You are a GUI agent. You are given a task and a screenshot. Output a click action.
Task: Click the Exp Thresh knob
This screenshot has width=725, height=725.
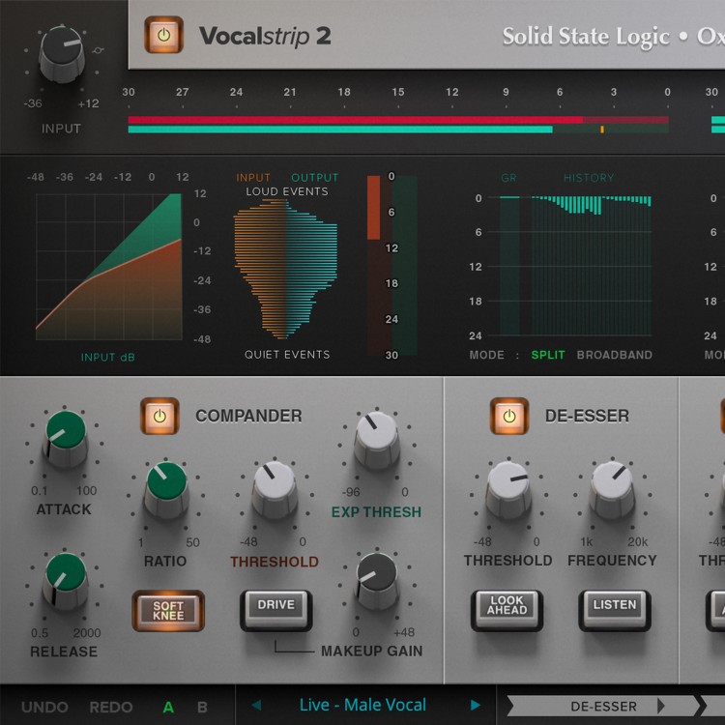pyautogui.click(x=377, y=440)
